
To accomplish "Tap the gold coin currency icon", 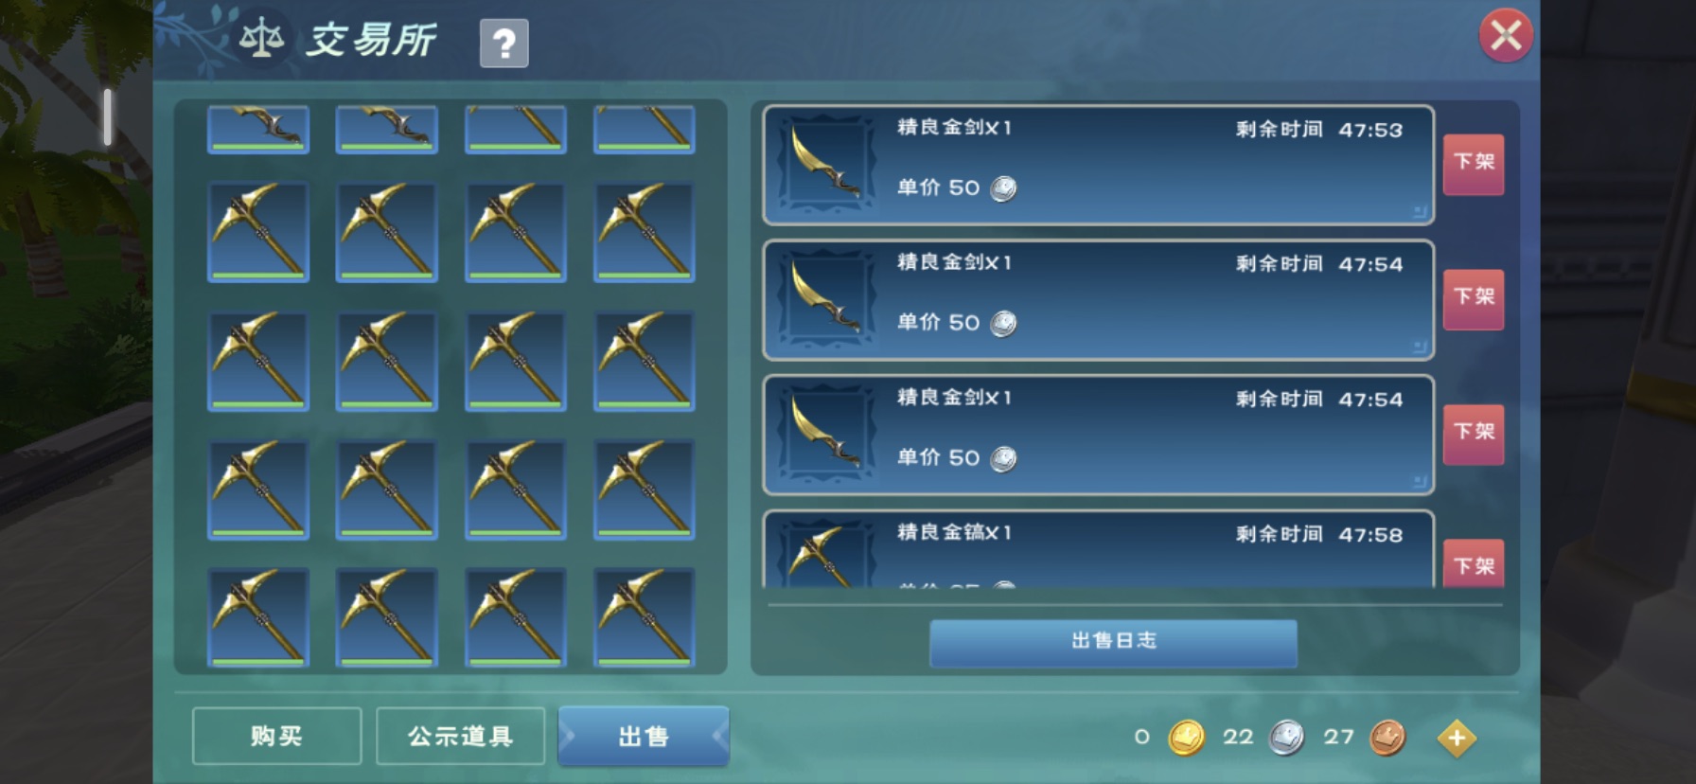I will pos(1186,738).
